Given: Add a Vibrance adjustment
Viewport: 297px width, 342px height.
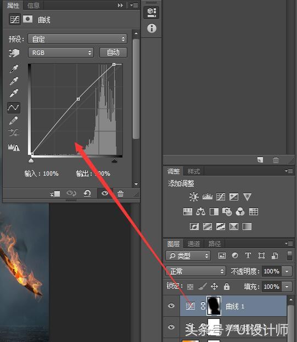Looking at the screenshot, I should pos(247,197).
